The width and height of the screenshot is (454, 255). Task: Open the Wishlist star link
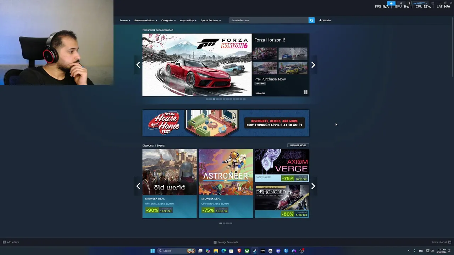[325, 20]
